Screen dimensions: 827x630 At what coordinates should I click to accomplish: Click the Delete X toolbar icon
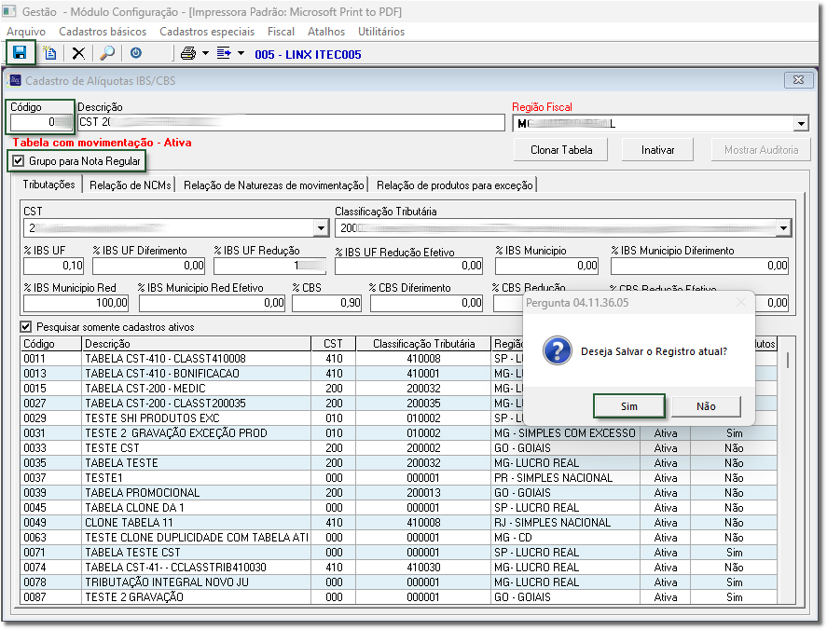[x=78, y=53]
